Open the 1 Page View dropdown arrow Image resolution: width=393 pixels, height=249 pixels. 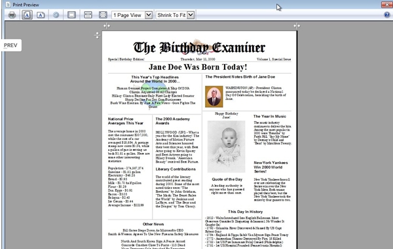point(149,15)
